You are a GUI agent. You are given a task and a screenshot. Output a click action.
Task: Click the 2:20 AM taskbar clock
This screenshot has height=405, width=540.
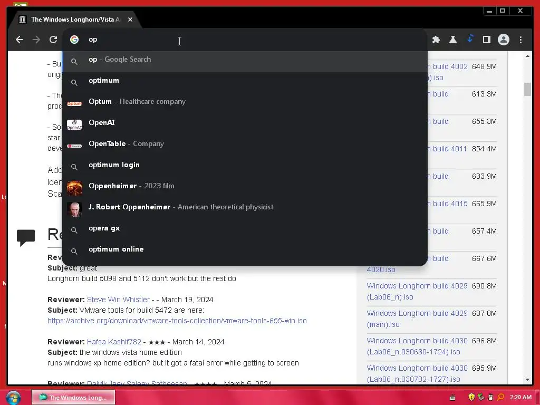pyautogui.click(x=520, y=397)
